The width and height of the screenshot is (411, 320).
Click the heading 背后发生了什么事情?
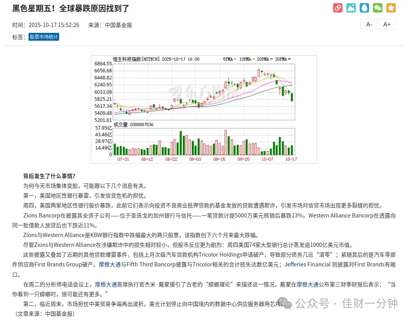point(49,176)
